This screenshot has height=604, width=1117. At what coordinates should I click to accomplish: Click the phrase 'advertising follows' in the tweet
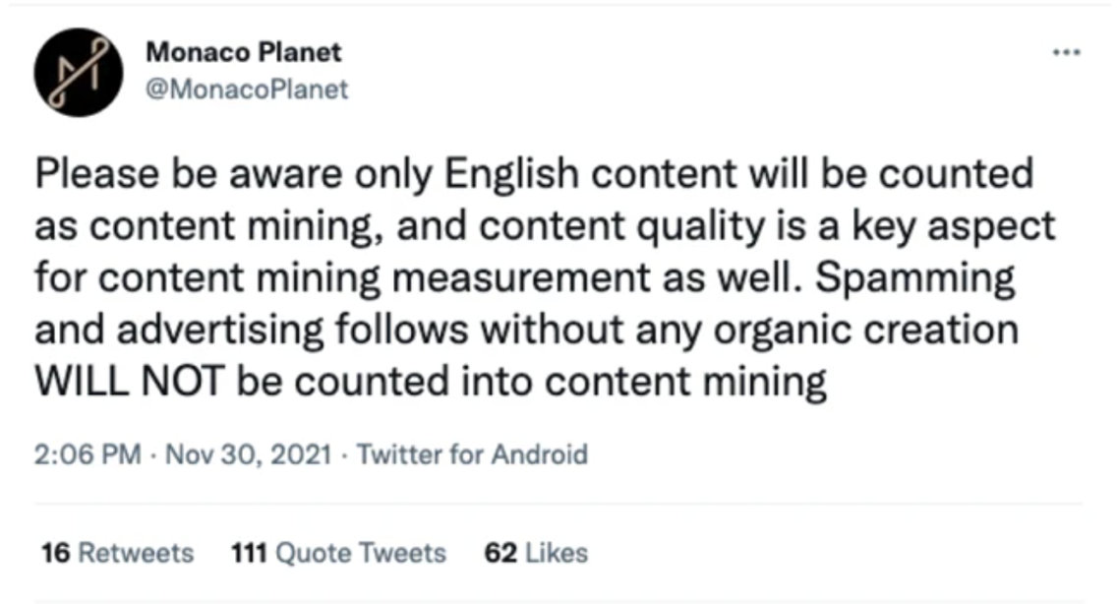292,332
